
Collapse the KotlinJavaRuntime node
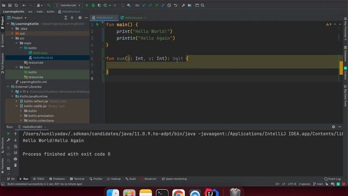tap(12, 96)
